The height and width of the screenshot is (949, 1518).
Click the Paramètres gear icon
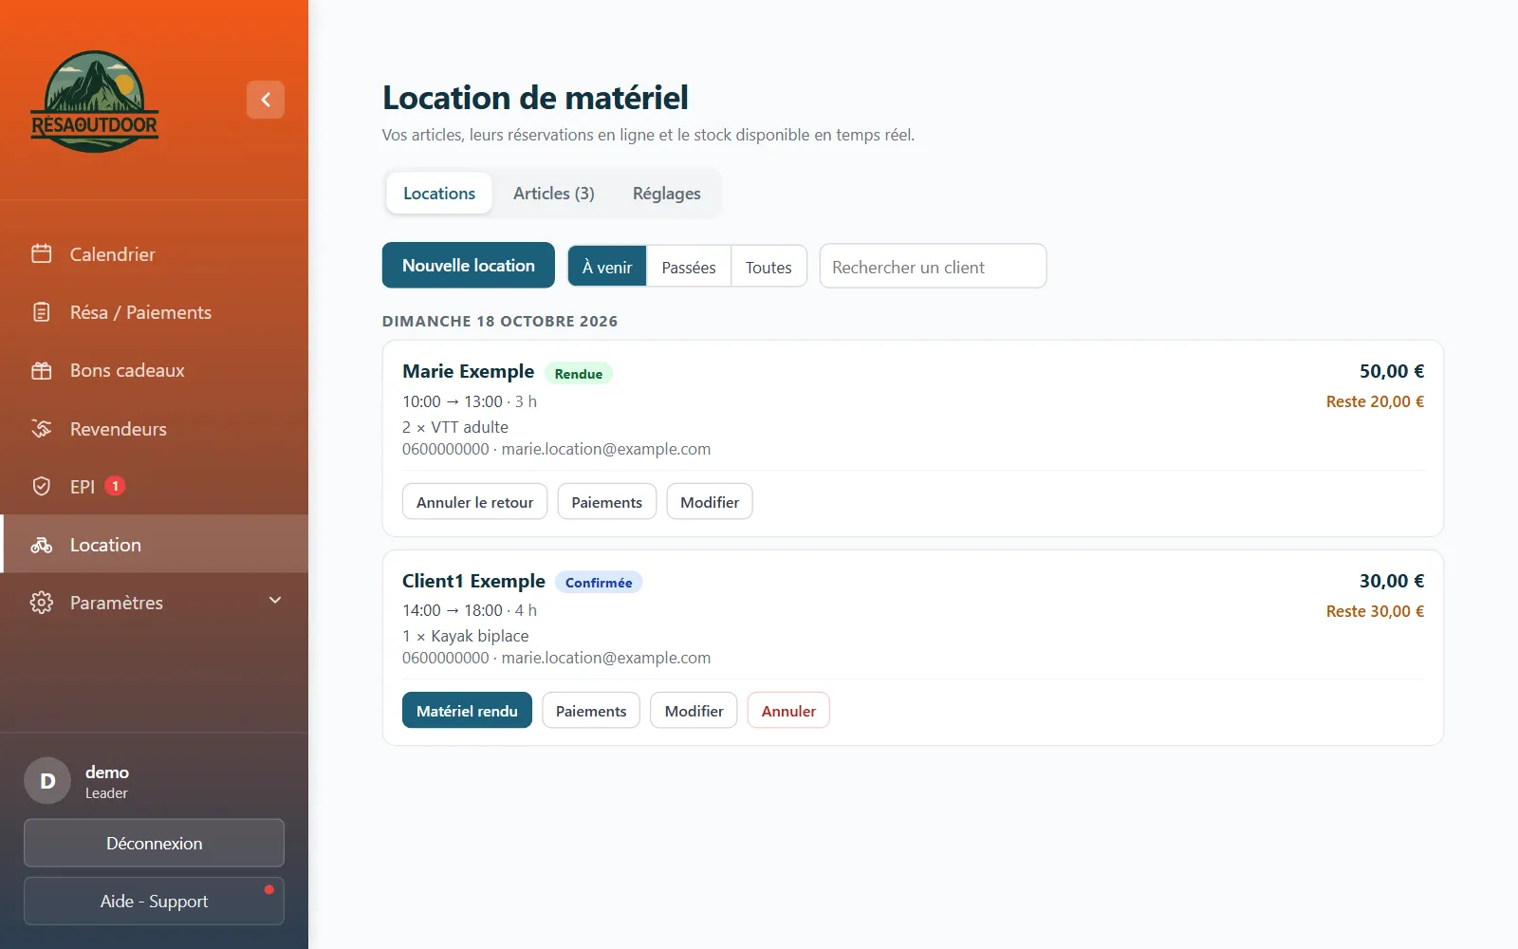click(42, 603)
